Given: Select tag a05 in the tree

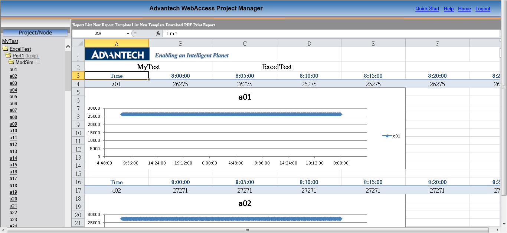Looking at the screenshot, I should click(13, 97).
